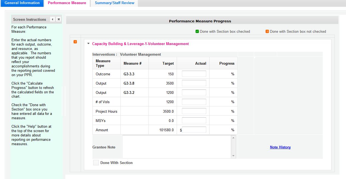The image size is (346, 179).
Task: Select the Project Hours Actual input
Action: 194,111
